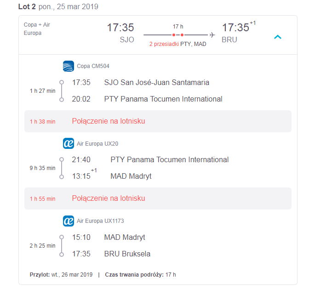Click the SJO departure circle marker
Image resolution: width=309 pixels, height=289 pixels.
pos(62,82)
